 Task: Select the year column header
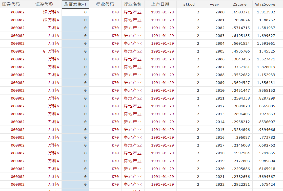214,4
